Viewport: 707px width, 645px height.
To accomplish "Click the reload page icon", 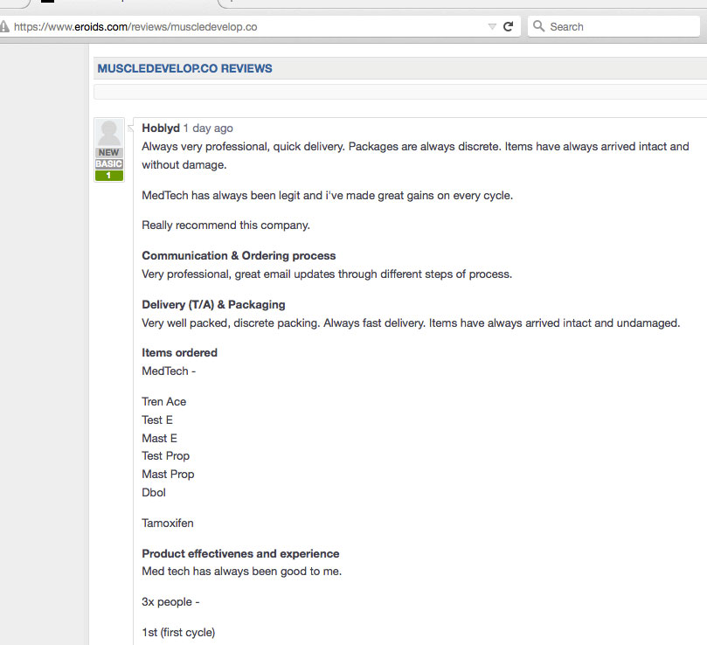I will click(x=508, y=26).
